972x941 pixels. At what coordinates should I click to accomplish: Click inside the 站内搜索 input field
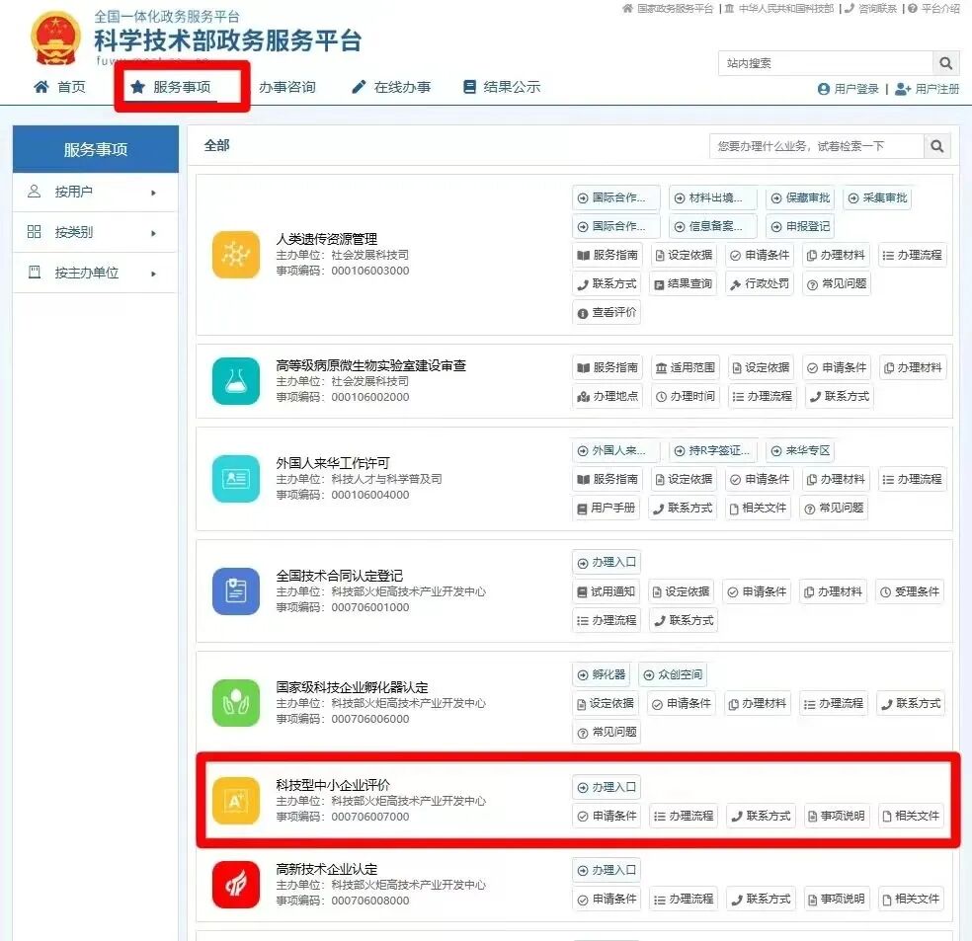tap(820, 62)
